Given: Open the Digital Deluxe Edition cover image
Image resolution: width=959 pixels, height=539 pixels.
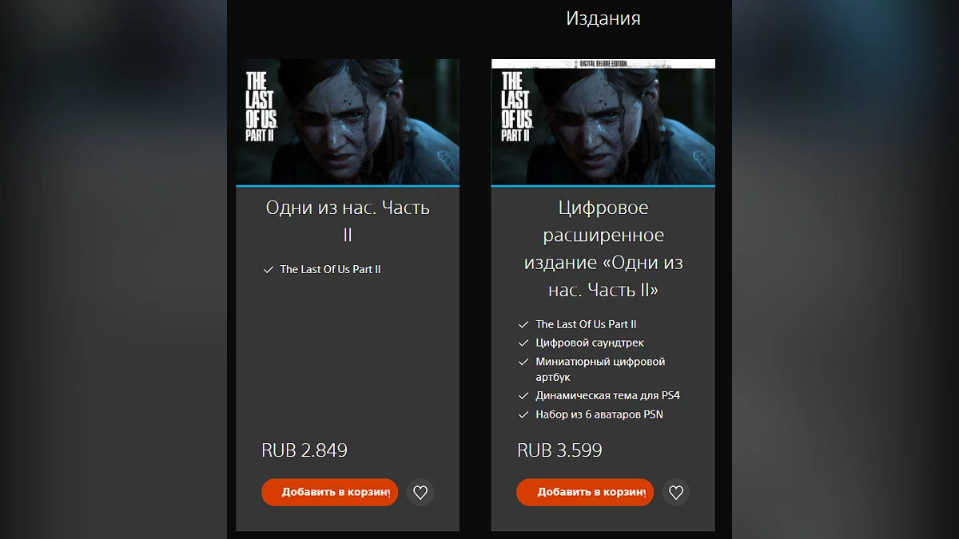Looking at the screenshot, I should pos(603,121).
